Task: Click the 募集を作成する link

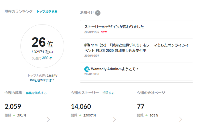Action: click(x=36, y=93)
